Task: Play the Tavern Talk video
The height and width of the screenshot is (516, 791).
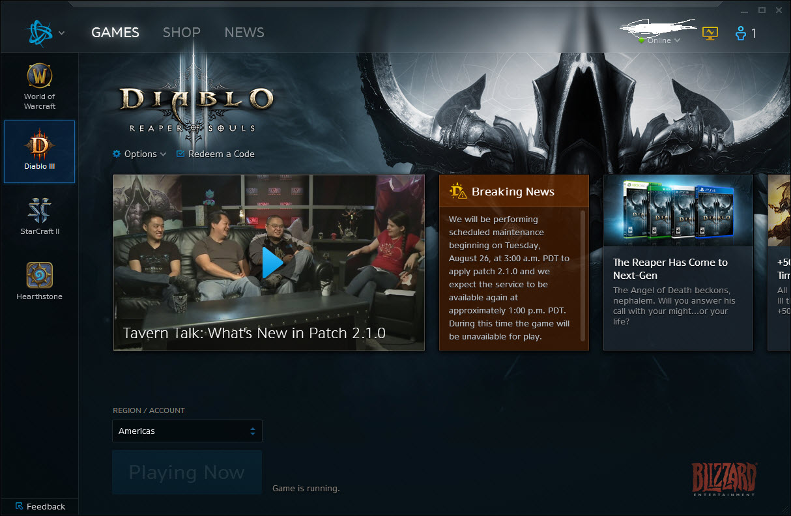Action: point(272,263)
